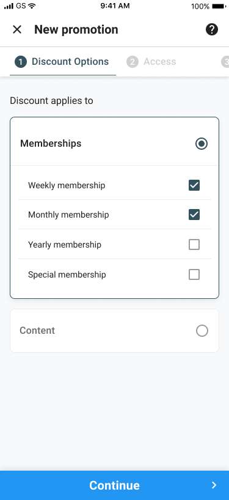Viewport: 229px width, 500px height.
Task: Tap the Continue button
Action: (114, 485)
